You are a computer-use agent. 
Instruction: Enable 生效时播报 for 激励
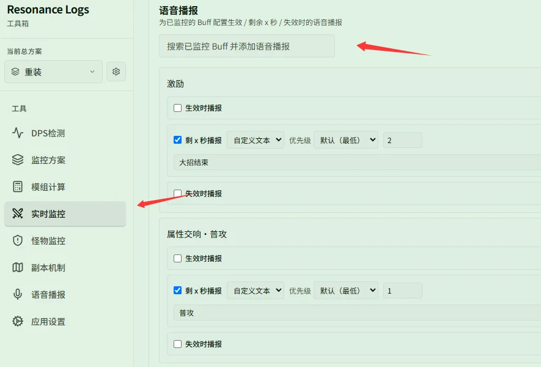pos(177,108)
